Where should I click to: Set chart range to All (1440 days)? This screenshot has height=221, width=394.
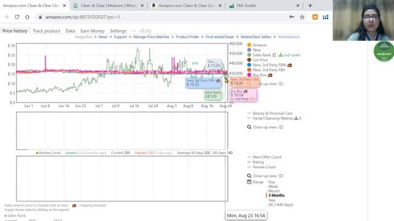(281, 204)
